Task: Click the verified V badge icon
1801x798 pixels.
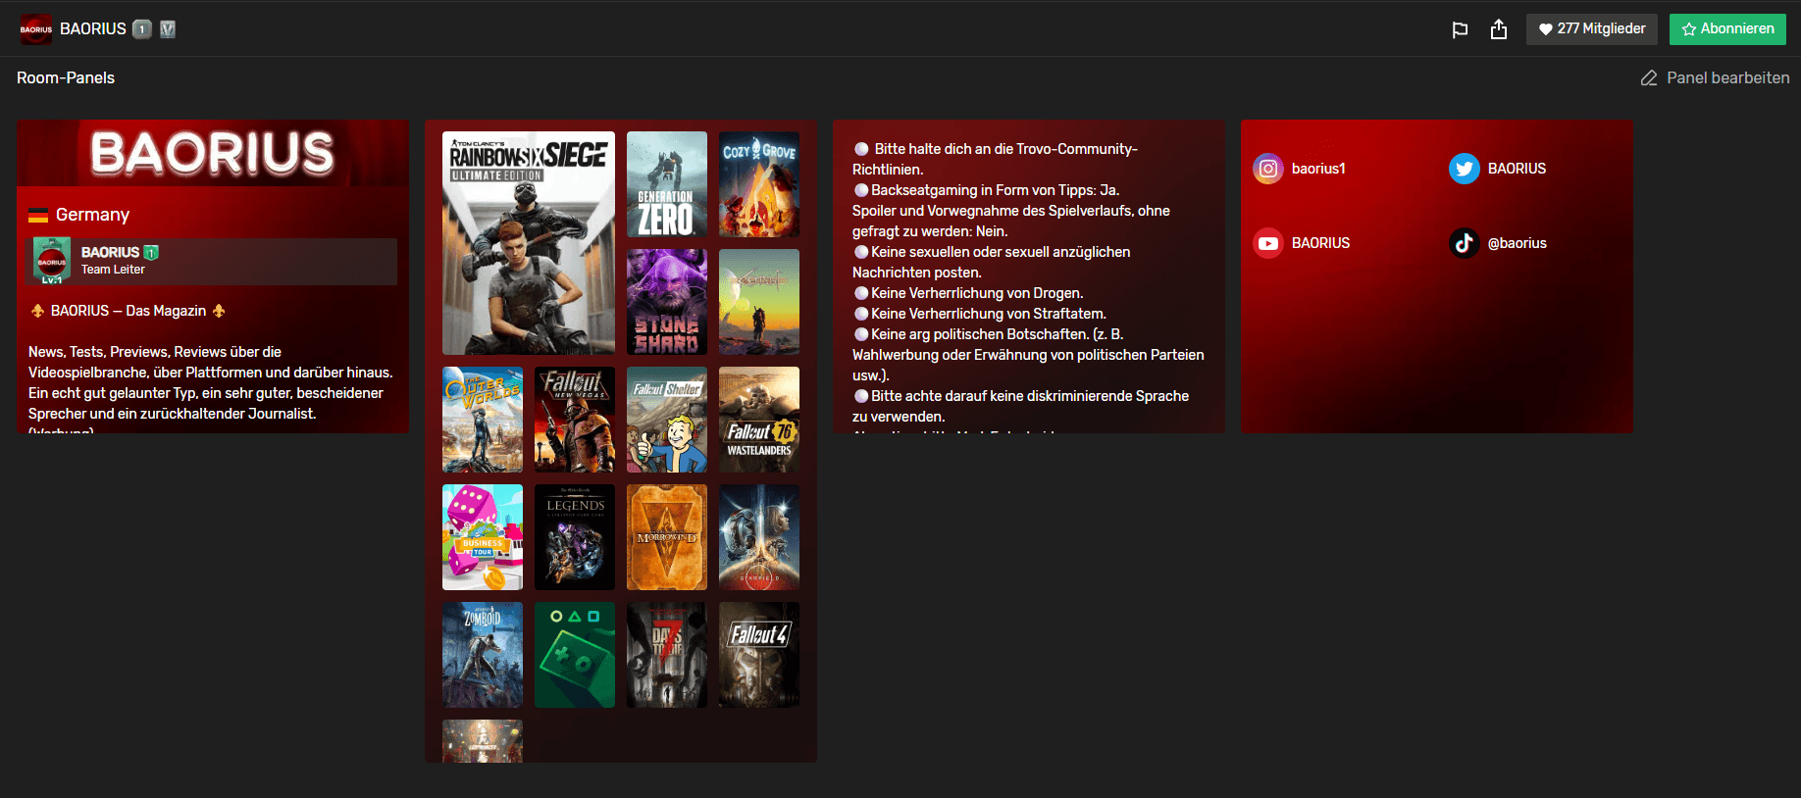Action: 168,29
